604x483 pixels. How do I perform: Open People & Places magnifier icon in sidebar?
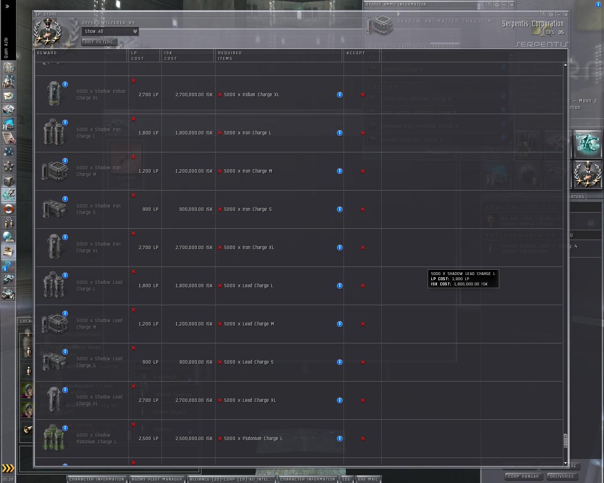coord(8,82)
